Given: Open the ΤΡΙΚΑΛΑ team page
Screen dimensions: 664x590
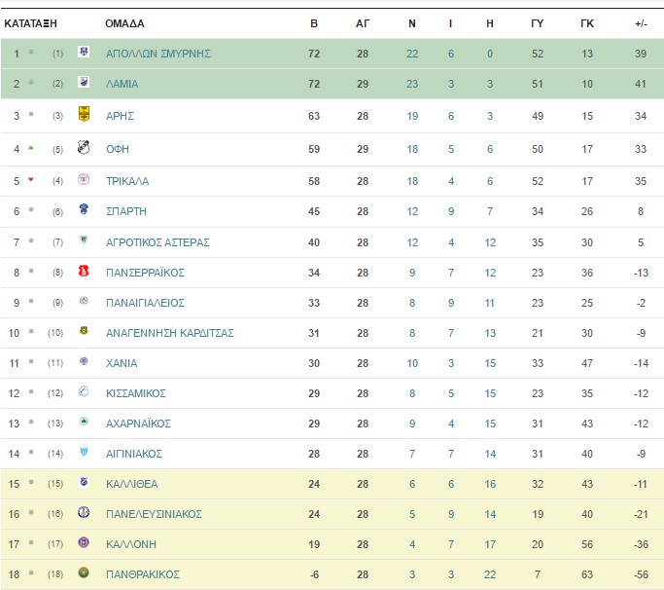Looking at the screenshot, I should coord(127,181).
